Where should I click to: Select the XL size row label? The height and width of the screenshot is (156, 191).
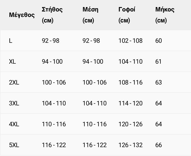click(x=12, y=62)
